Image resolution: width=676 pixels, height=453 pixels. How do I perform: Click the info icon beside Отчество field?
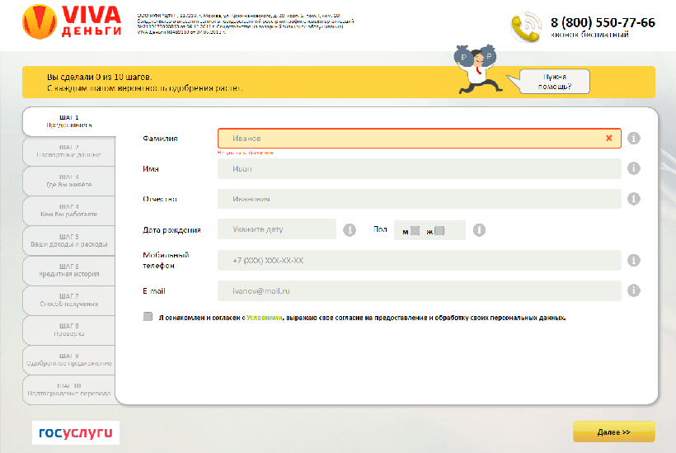click(x=633, y=199)
